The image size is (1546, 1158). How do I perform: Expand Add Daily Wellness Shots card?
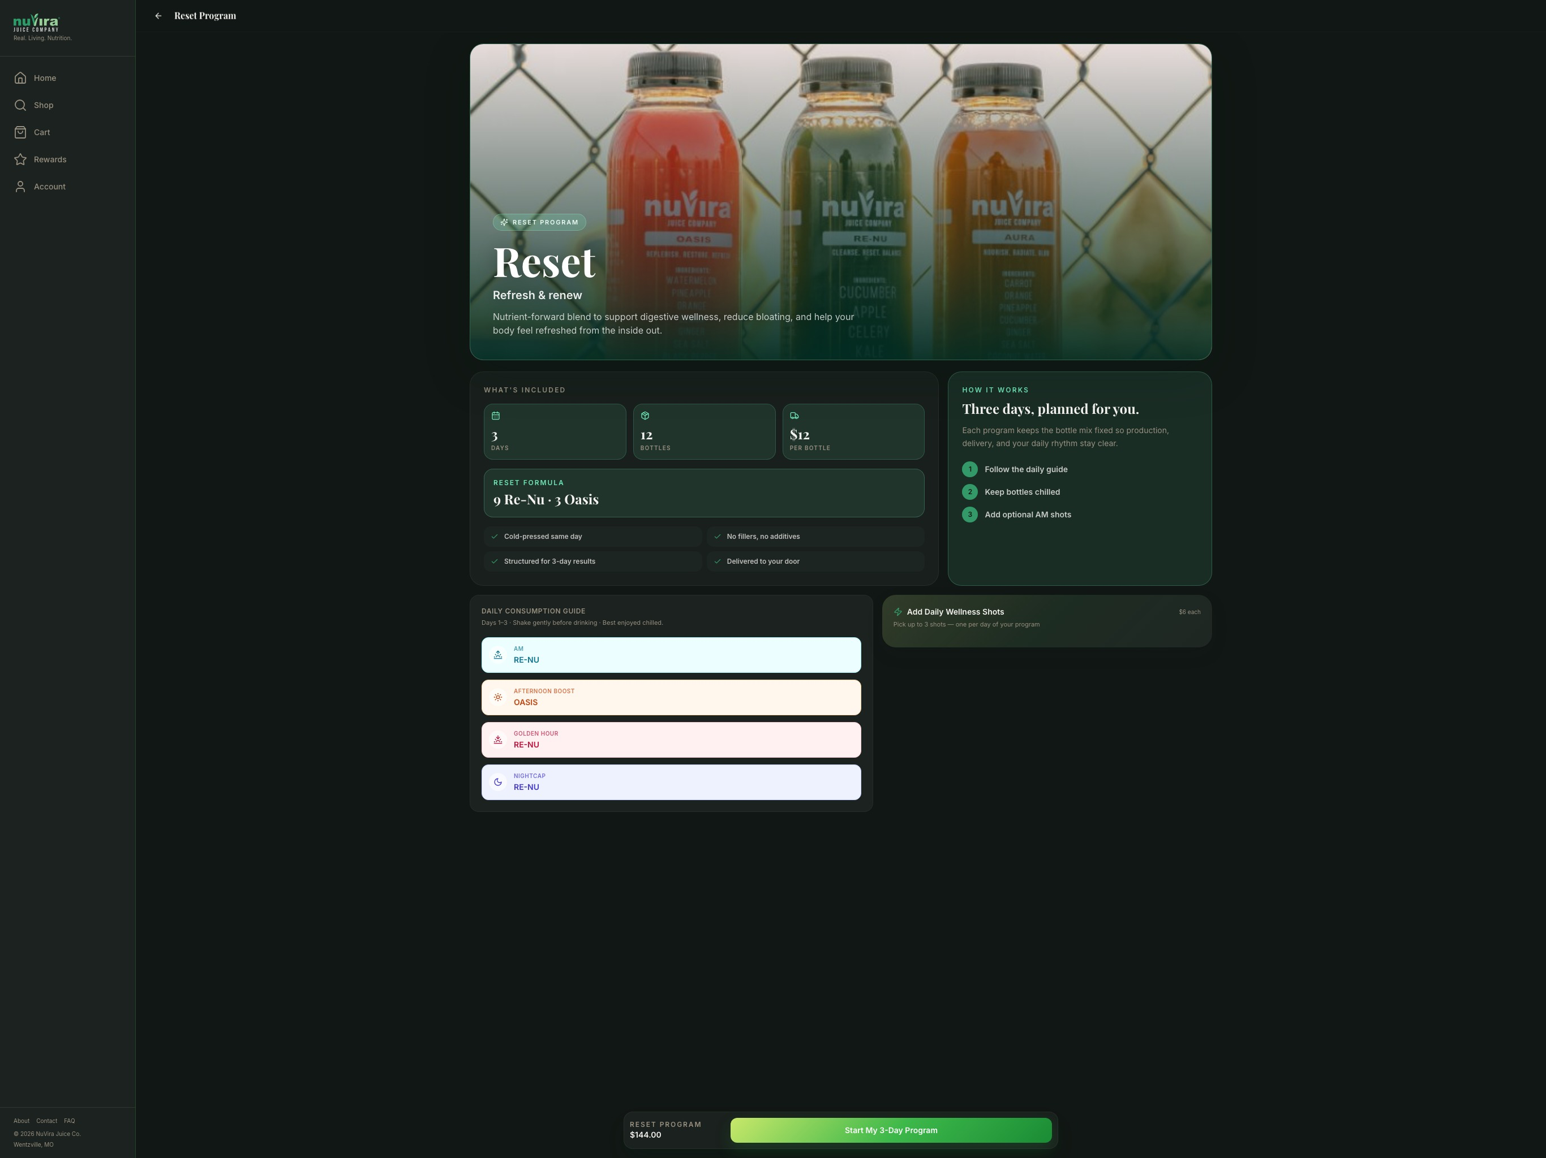[x=1046, y=621]
